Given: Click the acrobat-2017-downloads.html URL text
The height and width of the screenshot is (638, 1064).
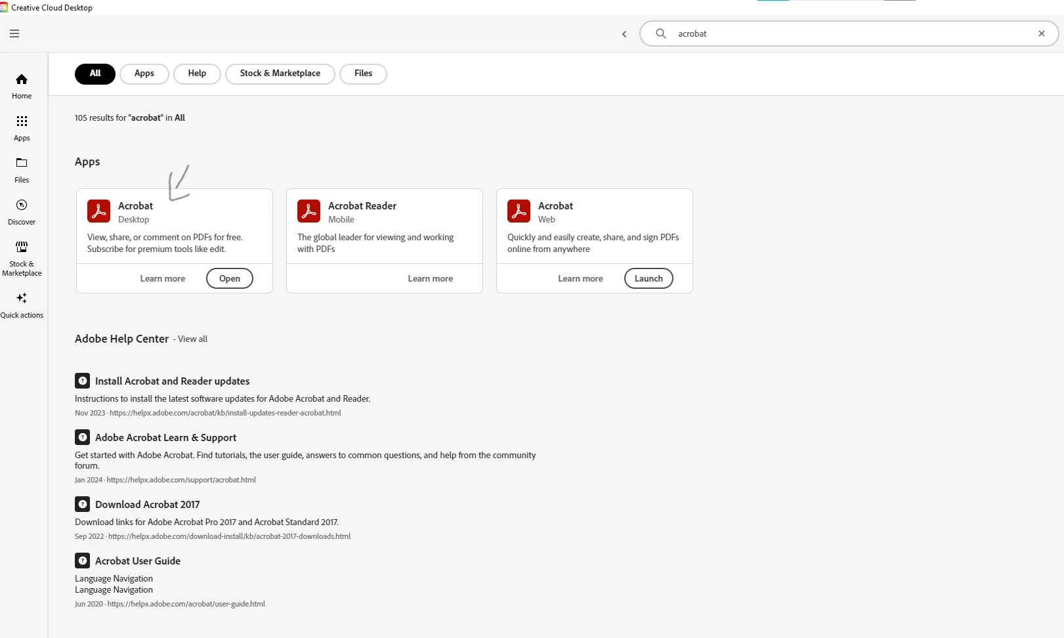Looking at the screenshot, I should pyautogui.click(x=230, y=536).
